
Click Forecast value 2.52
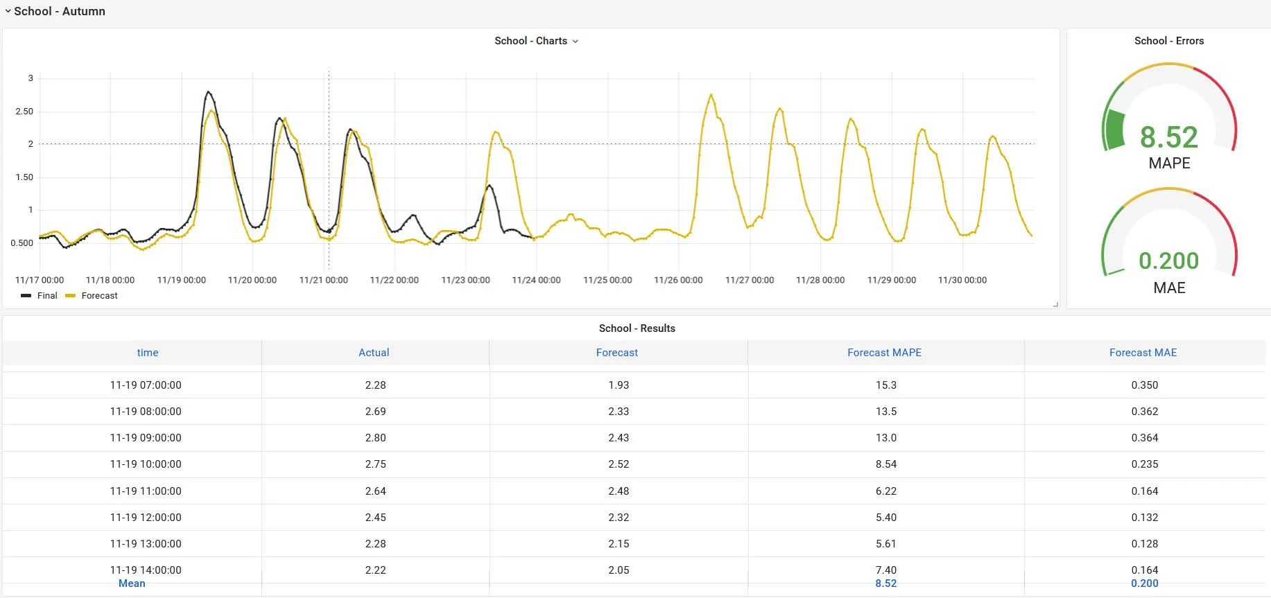(619, 464)
